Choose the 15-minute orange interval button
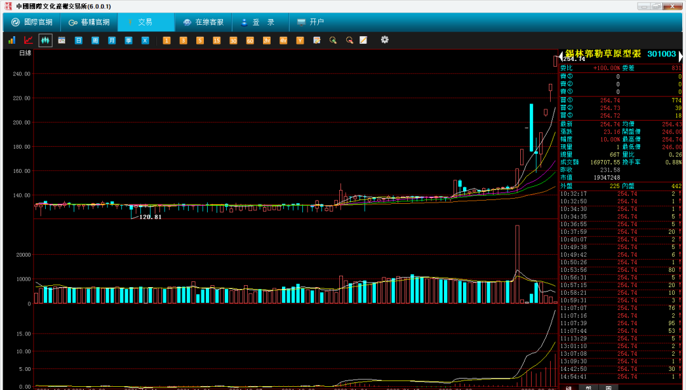 (217, 40)
